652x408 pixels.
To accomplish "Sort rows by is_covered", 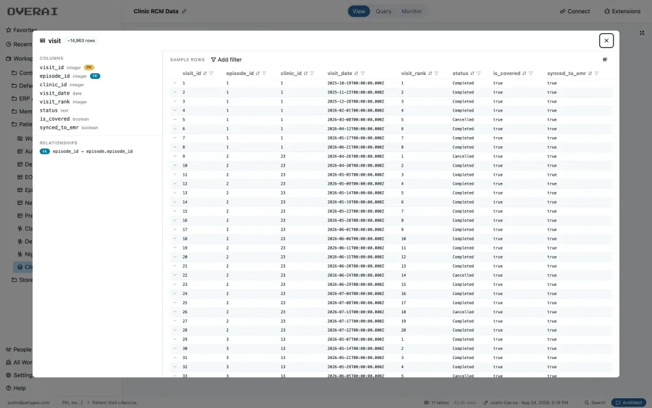I will [x=524, y=73].
